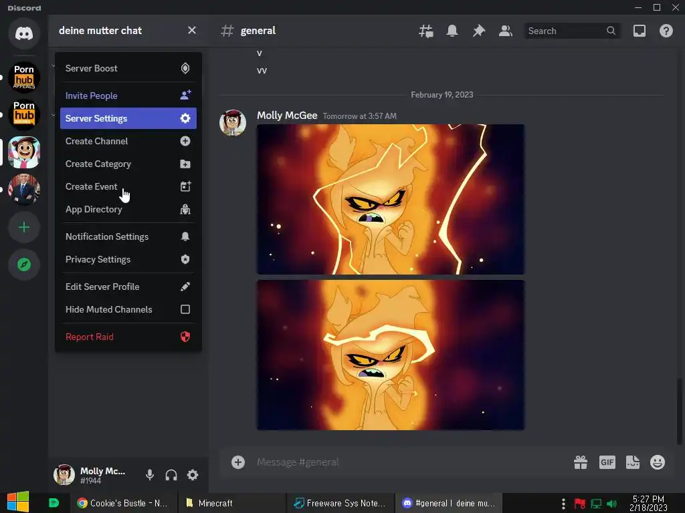
Task: Select Invite People
Action: click(x=128, y=96)
